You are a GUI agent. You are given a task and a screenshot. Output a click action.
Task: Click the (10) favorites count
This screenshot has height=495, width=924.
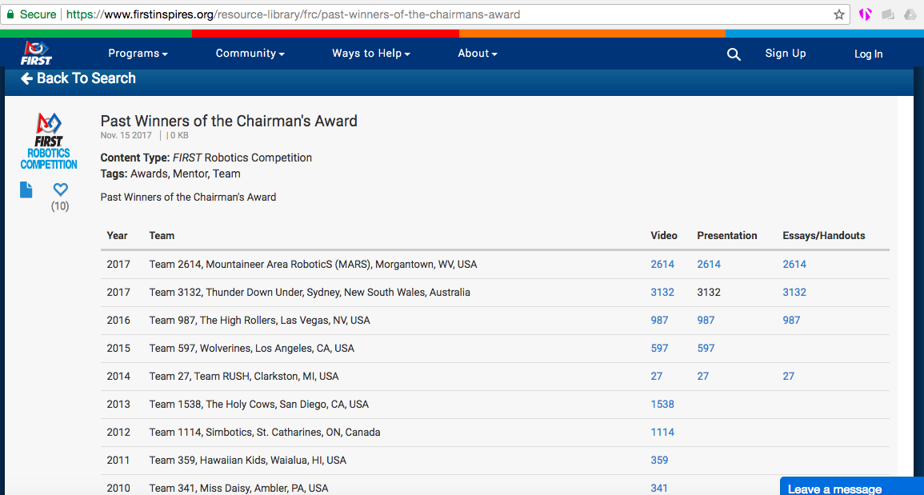click(x=60, y=206)
